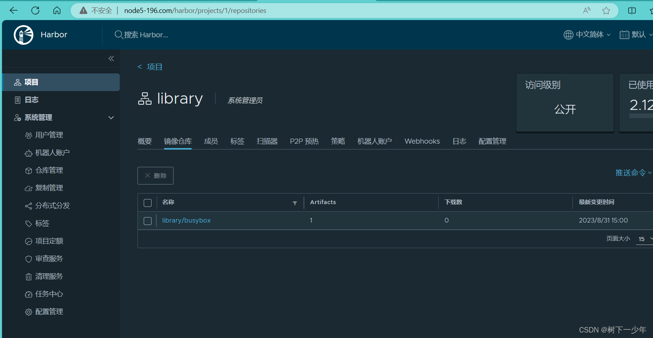653x338 pixels.
Task: Switch to the 镜像仓库 tab
Action: pyautogui.click(x=178, y=141)
